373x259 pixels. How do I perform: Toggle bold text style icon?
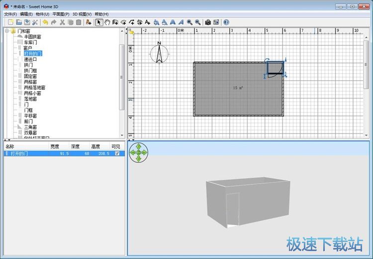[x=173, y=22]
